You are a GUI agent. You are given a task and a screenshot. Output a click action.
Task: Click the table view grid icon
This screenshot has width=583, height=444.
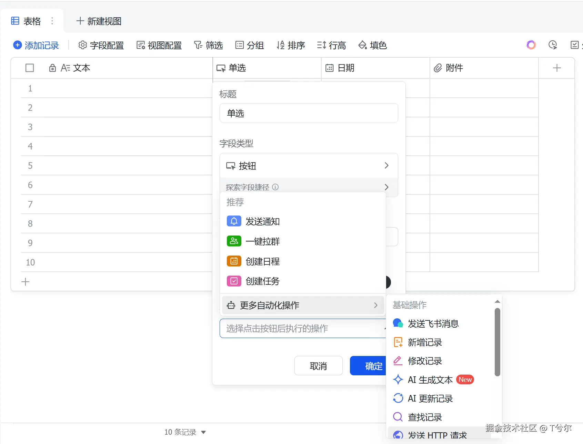(x=15, y=21)
